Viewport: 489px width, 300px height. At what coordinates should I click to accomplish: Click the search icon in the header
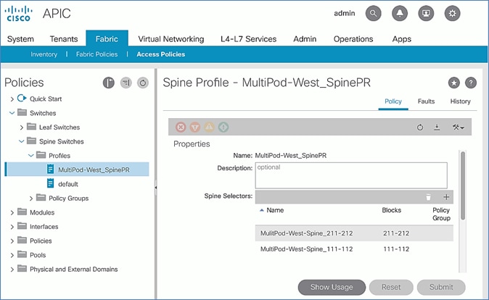point(374,13)
